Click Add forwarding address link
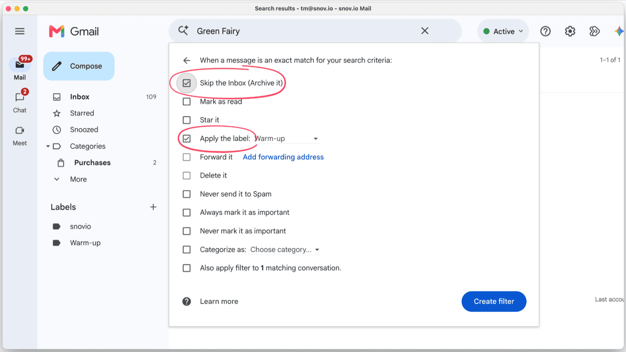The image size is (626, 352). click(x=283, y=157)
